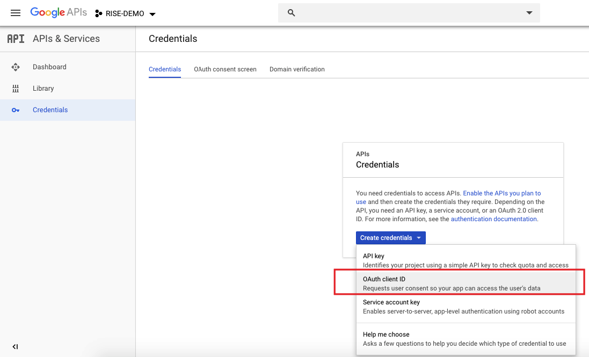This screenshot has width=589, height=357.
Task: Click the 'APIs & Services' heading text
Action: coord(66,39)
